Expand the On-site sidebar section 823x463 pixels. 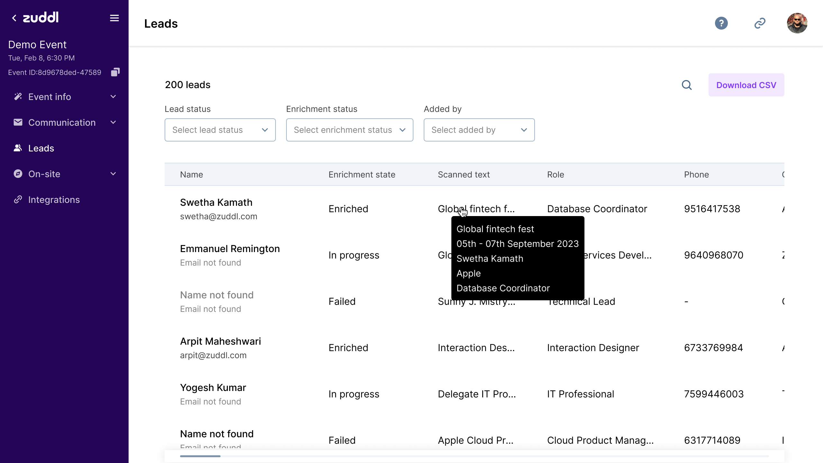(113, 174)
